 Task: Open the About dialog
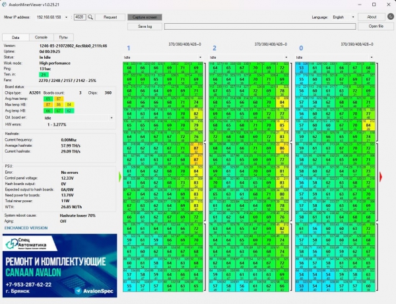pos(372,17)
